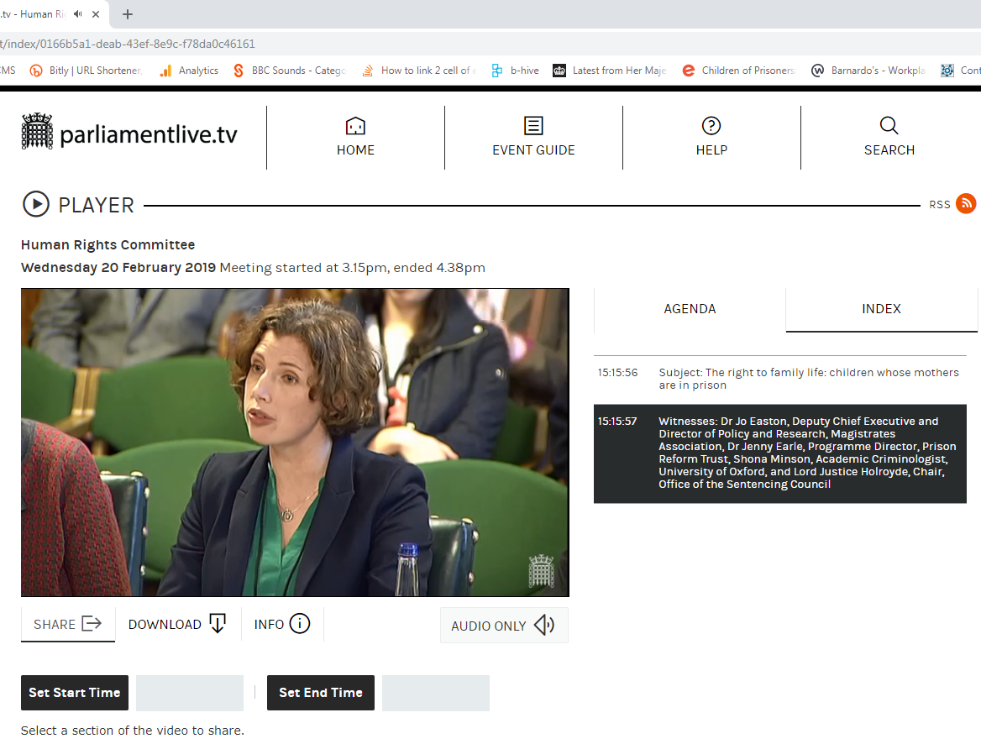Click the Wednesday 20 February 2019 date text

coord(118,268)
